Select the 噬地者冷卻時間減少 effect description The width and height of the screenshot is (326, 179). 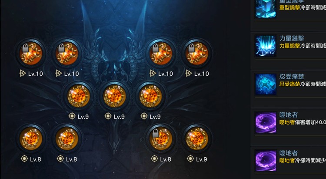(303, 161)
